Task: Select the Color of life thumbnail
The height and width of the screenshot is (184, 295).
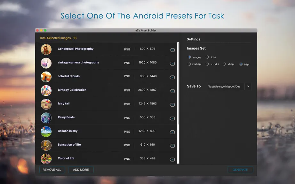Action: click(46, 159)
